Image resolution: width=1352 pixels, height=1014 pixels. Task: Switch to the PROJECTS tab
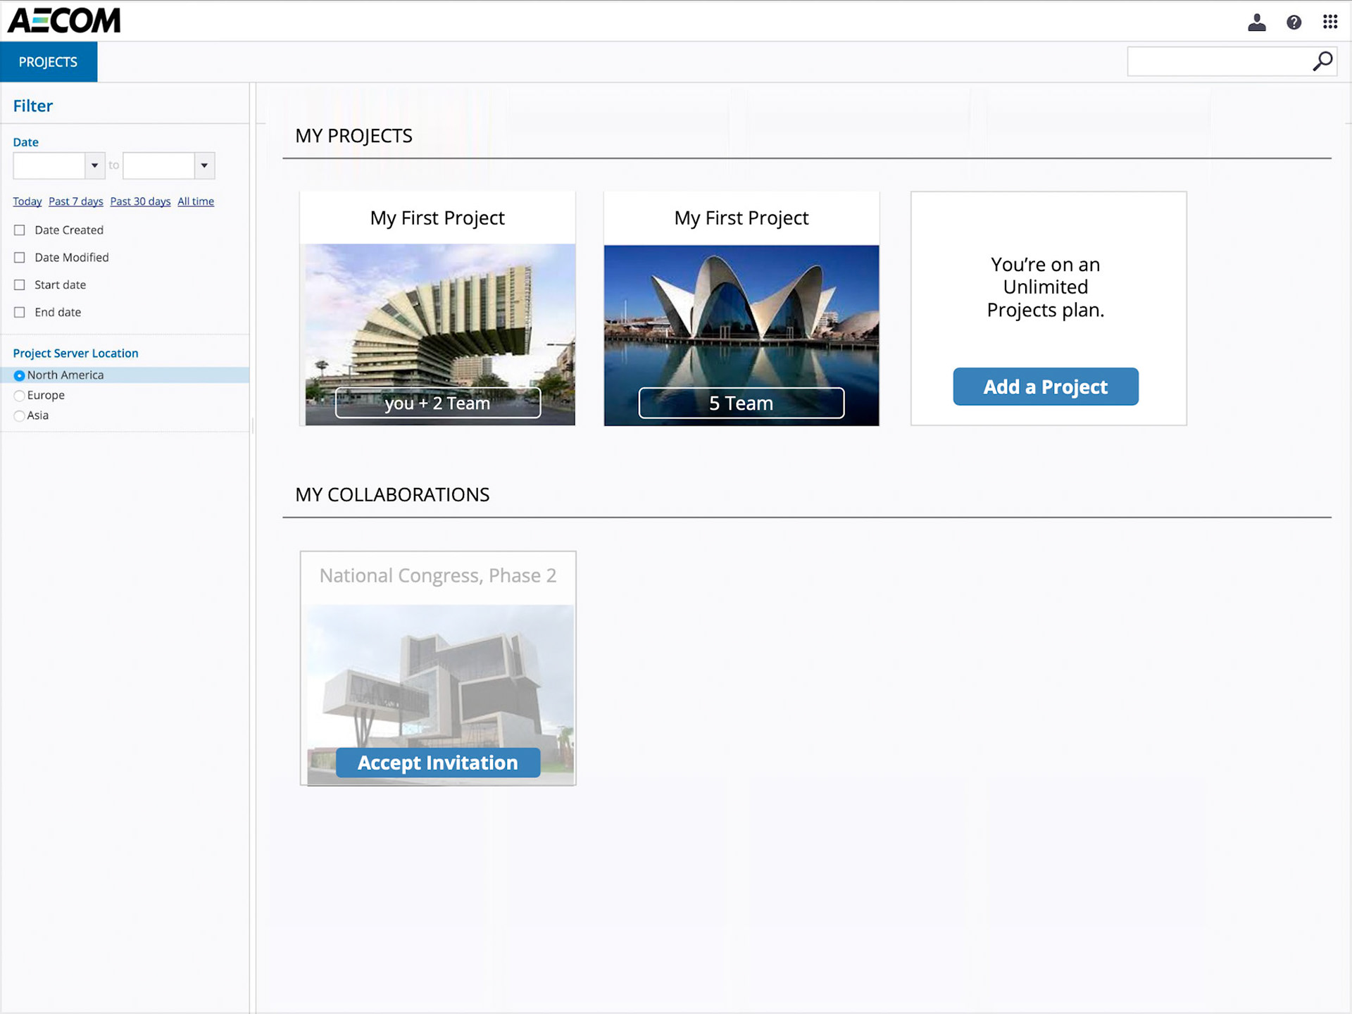tap(48, 62)
